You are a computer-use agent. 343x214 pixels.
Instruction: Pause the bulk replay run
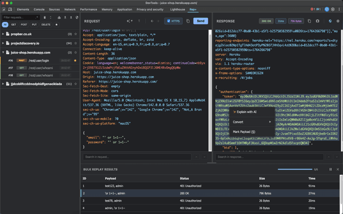coord(331,169)
